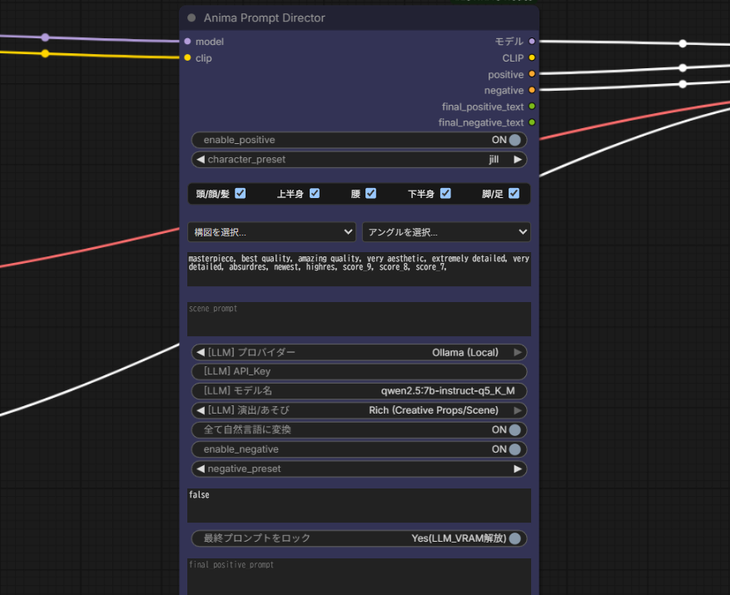Viewport: 730px width, 595px height.
Task: Click the yellow clip input socket
Action: tap(187, 57)
